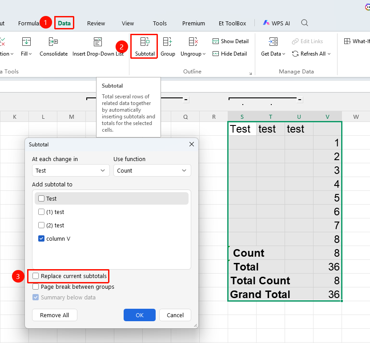Uncheck the column V checkbox

(41, 238)
